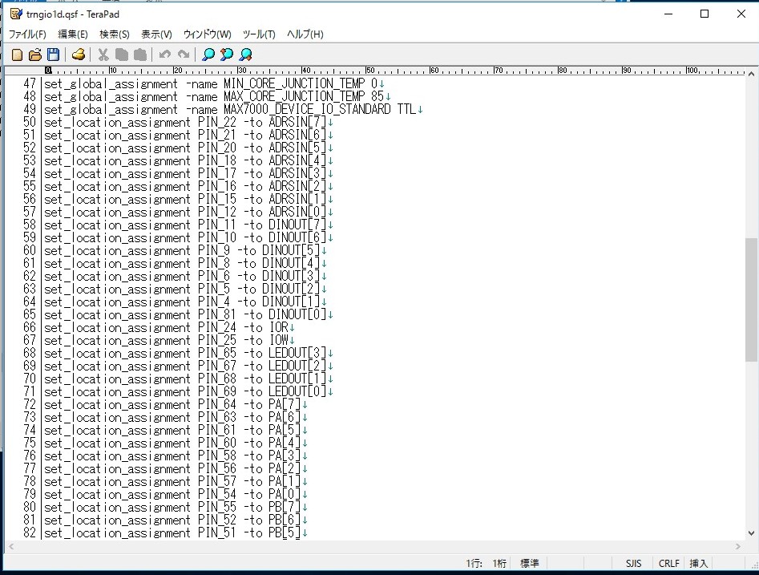Minimize the TeraPad window
Screen dimensions: 759x575
[668, 14]
